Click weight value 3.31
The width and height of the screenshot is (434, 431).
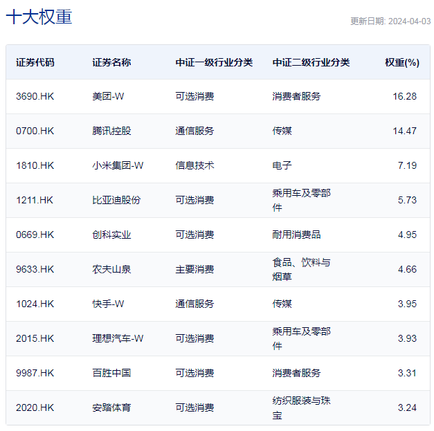(x=407, y=373)
